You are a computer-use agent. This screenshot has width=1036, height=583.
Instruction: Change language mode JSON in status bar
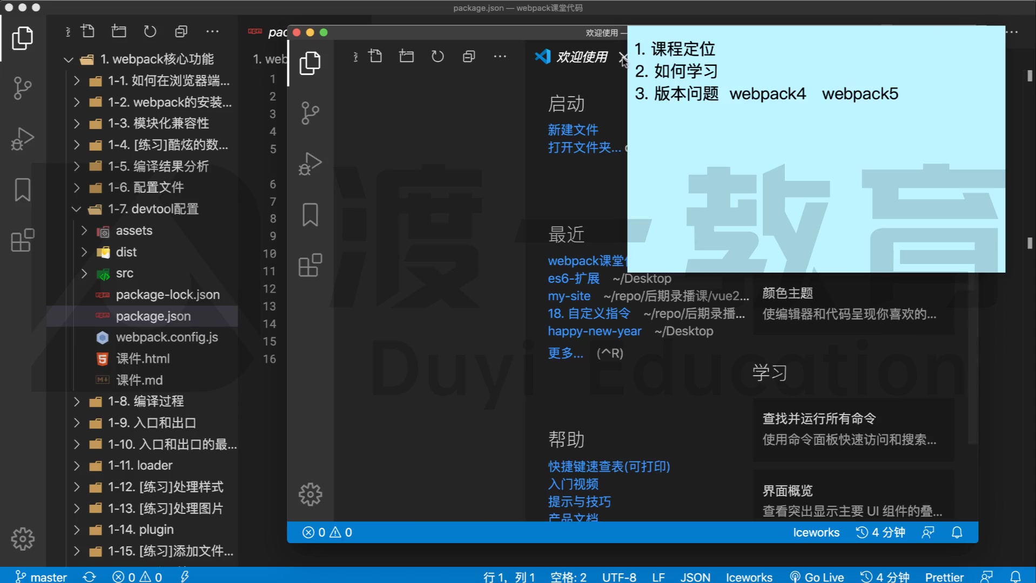695,577
